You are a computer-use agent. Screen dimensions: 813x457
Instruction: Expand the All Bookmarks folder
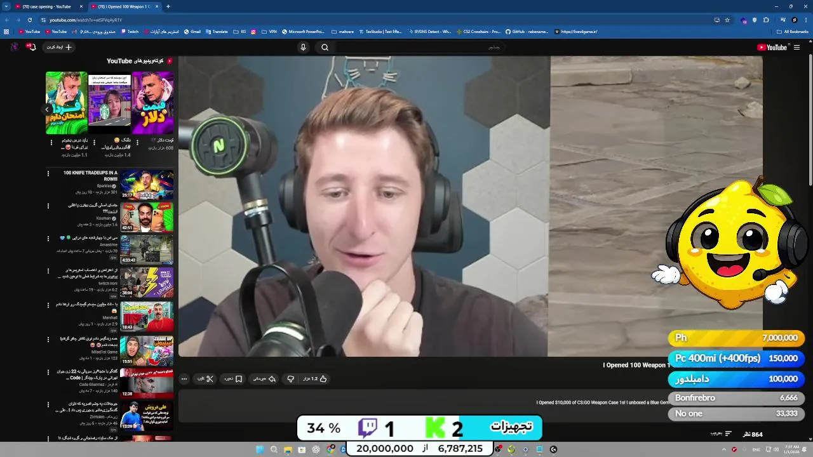793,31
